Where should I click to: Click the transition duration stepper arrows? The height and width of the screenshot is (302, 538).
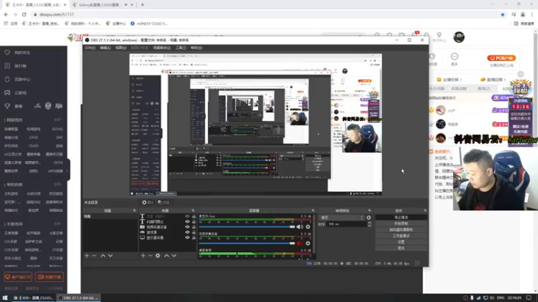click(x=369, y=224)
